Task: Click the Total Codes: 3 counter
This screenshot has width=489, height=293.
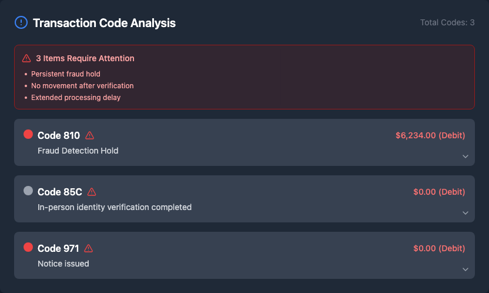Action: click(x=447, y=22)
